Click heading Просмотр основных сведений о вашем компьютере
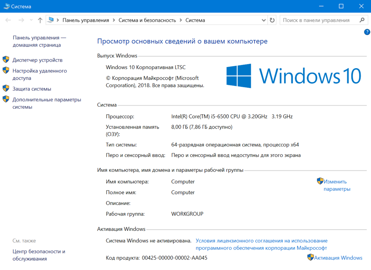The image size is (371, 270). click(182, 41)
